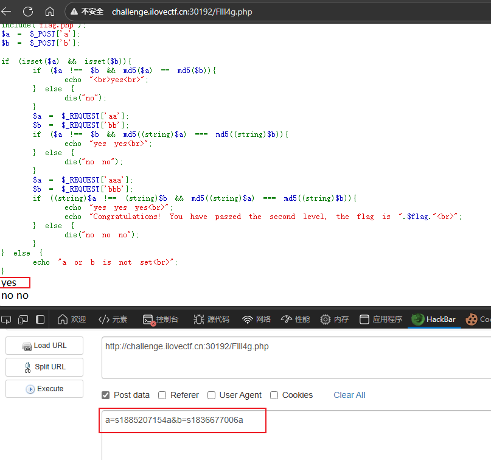Image resolution: width=491 pixels, height=460 pixels.
Task: Activate the DevTools inspect element icon
Action: coord(6,319)
